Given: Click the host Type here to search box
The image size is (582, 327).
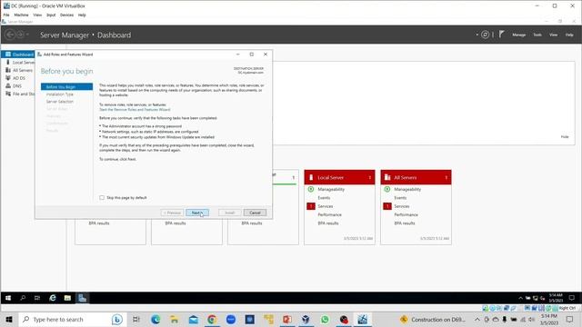Looking at the screenshot, I should [73, 319].
